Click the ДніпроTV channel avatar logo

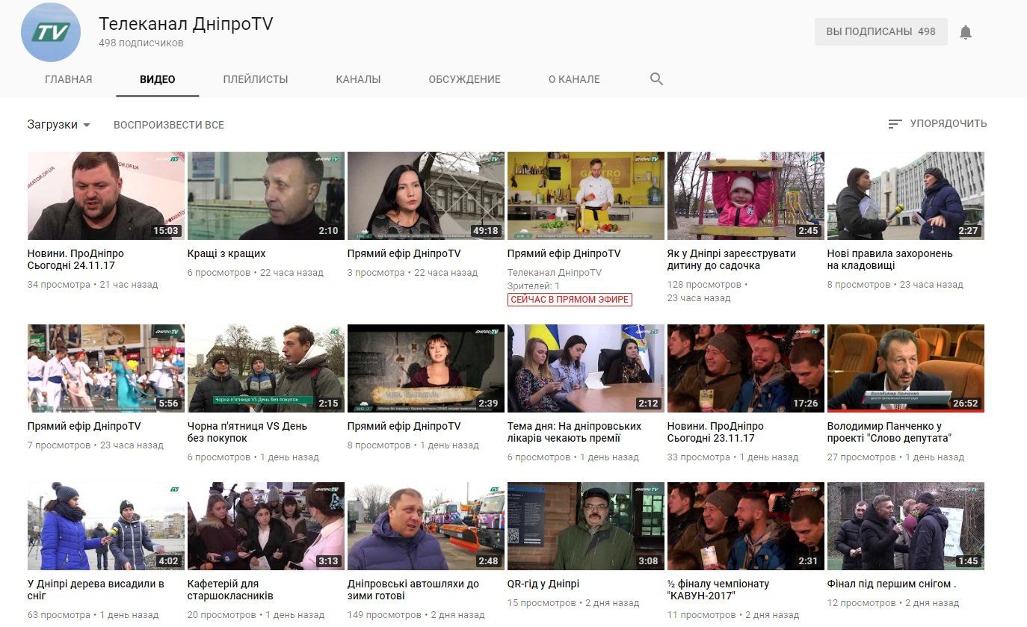51,32
